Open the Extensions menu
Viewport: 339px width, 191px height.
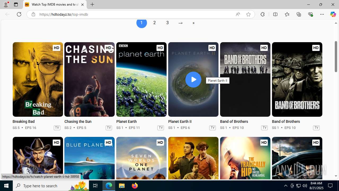point(262,14)
